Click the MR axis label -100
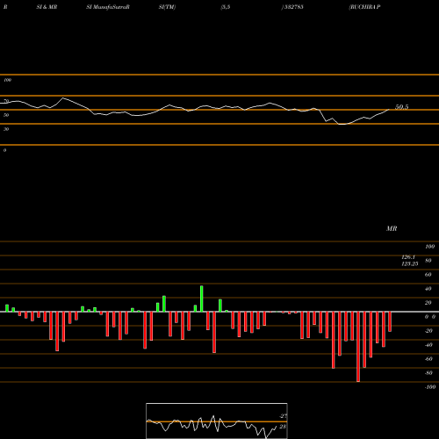Image resolution: width=439 pixels, height=439 pixels. click(x=430, y=387)
